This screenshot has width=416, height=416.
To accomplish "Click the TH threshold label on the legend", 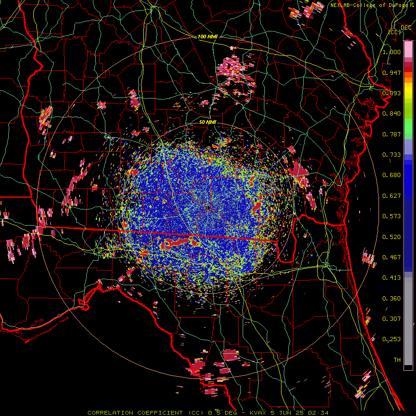I will click(397, 360).
